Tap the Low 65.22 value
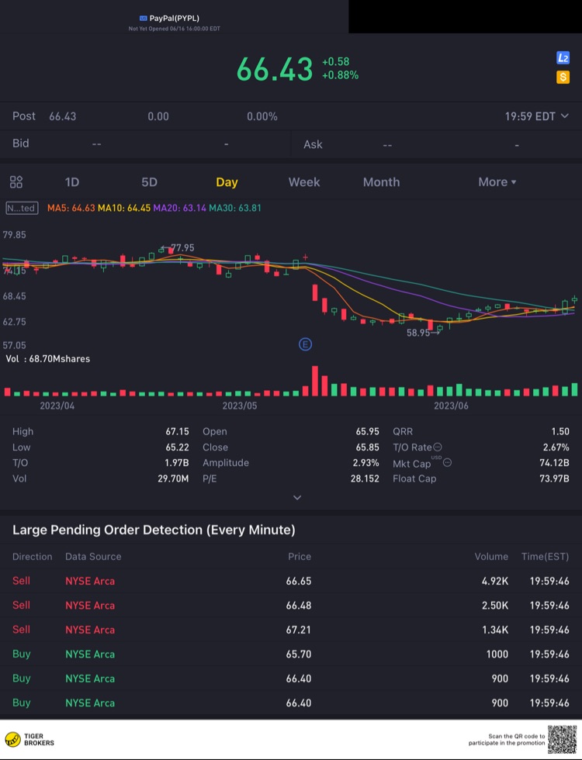This screenshot has width=582, height=760. (x=177, y=447)
